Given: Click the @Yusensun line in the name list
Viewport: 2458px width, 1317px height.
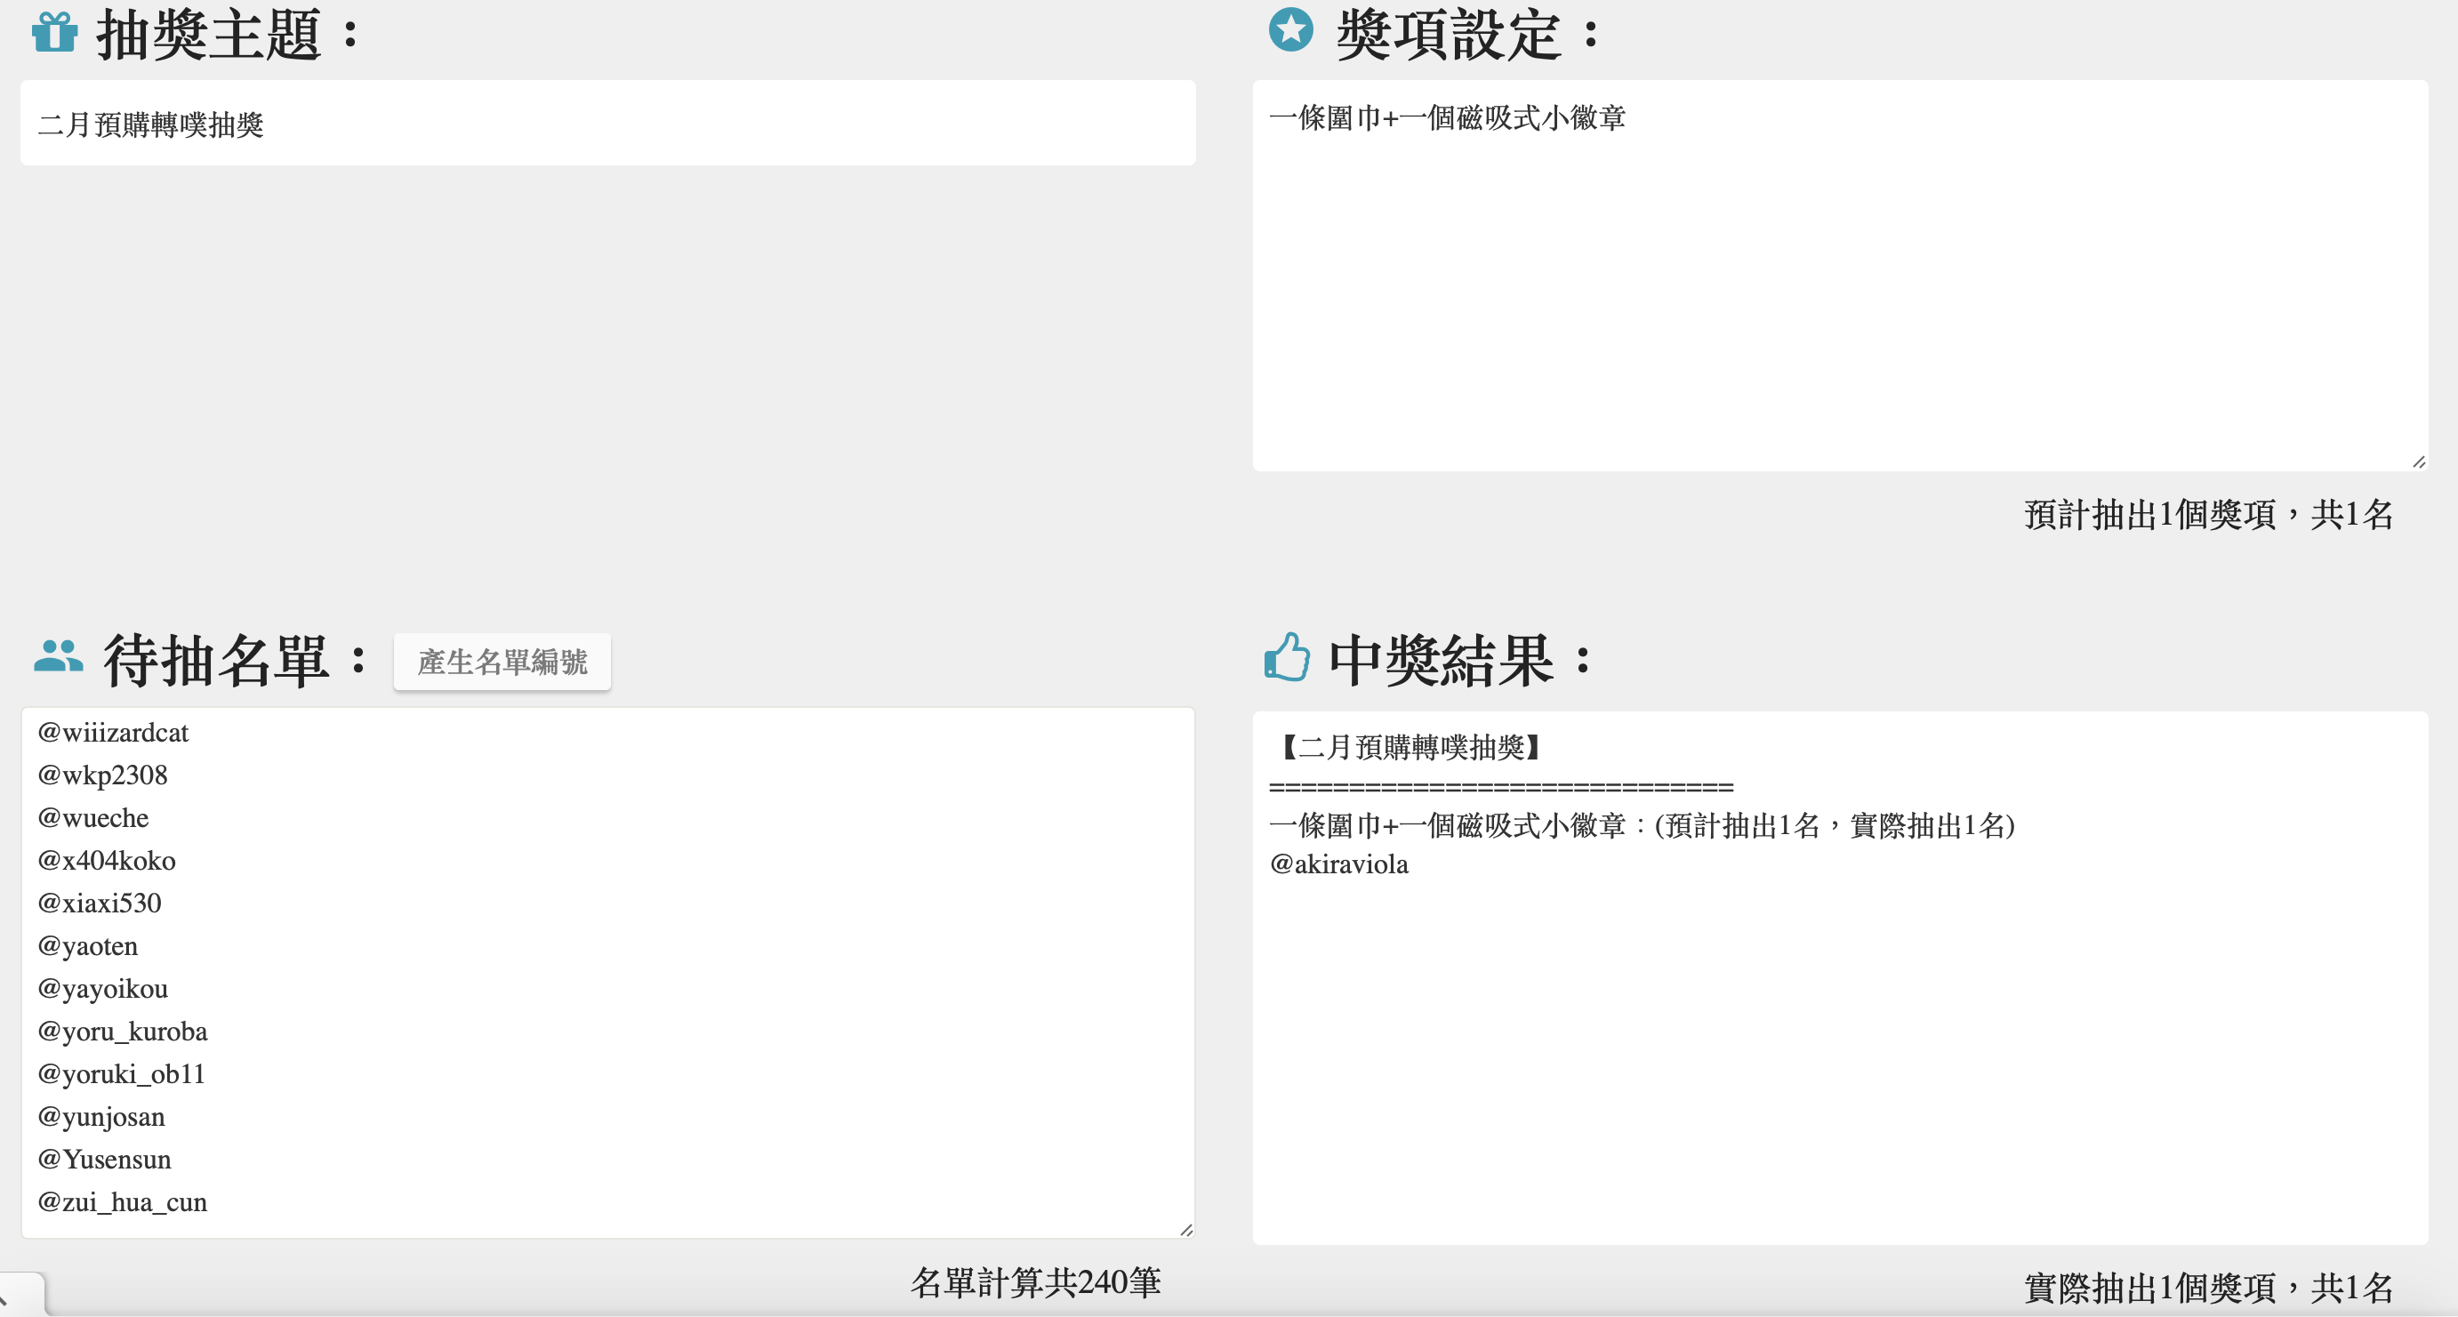Looking at the screenshot, I should point(105,1160).
